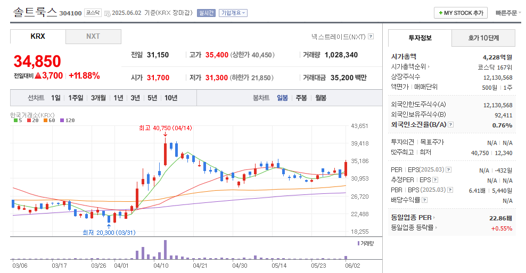Click the 코스닥 market badge
The height and width of the screenshot is (273, 526).
93,13
